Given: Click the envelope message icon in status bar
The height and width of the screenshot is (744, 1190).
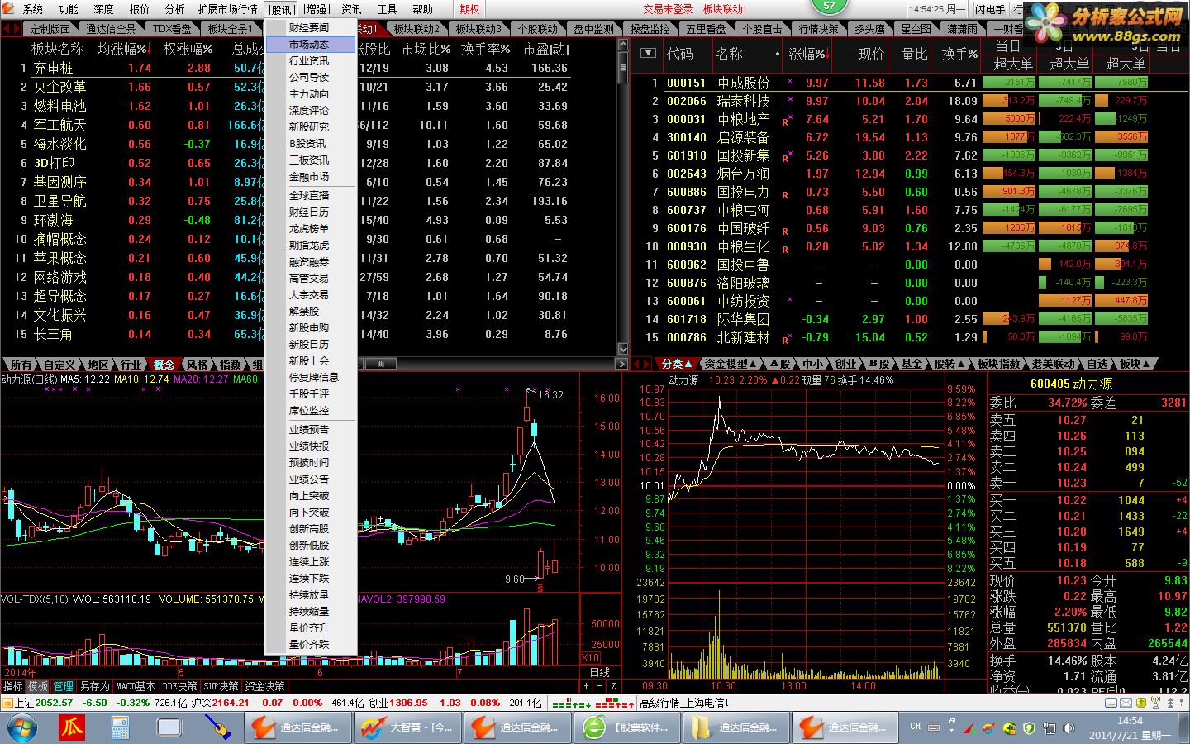Looking at the screenshot, I should (1126, 703).
